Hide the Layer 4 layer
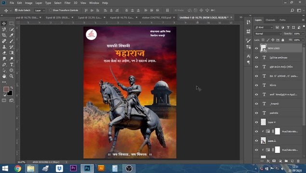Viewport: 306px width, 173px height. point(256,122)
